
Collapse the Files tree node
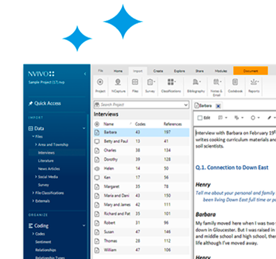point(33,136)
